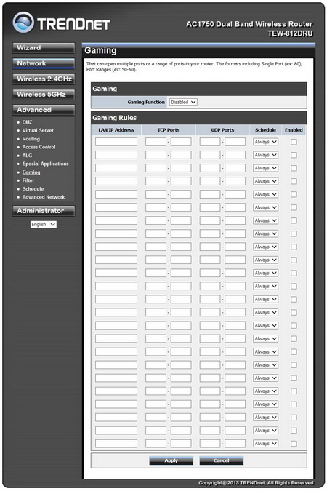Open the Schedule dropdown in second rule row
327x491 pixels.
click(265, 155)
